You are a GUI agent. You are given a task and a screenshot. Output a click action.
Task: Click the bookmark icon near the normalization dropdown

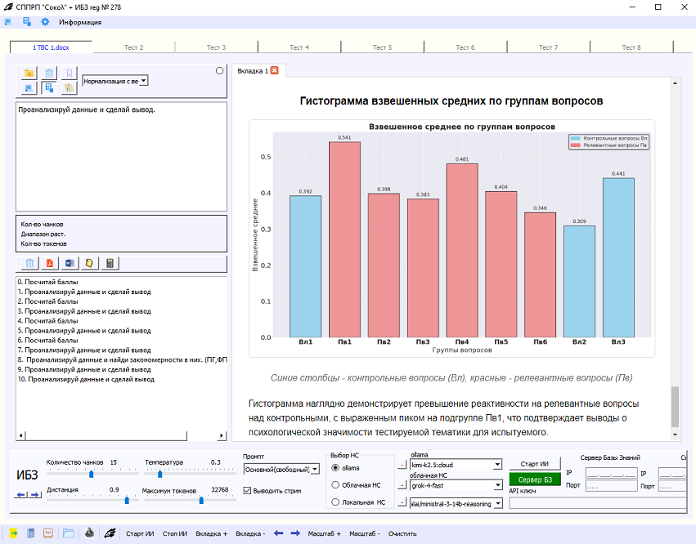[x=69, y=74]
